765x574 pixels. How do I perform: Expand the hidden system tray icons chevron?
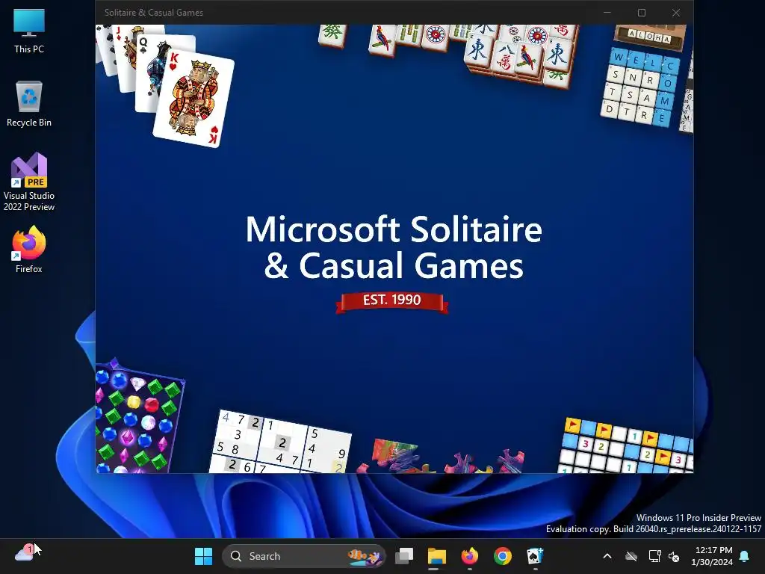[607, 556]
